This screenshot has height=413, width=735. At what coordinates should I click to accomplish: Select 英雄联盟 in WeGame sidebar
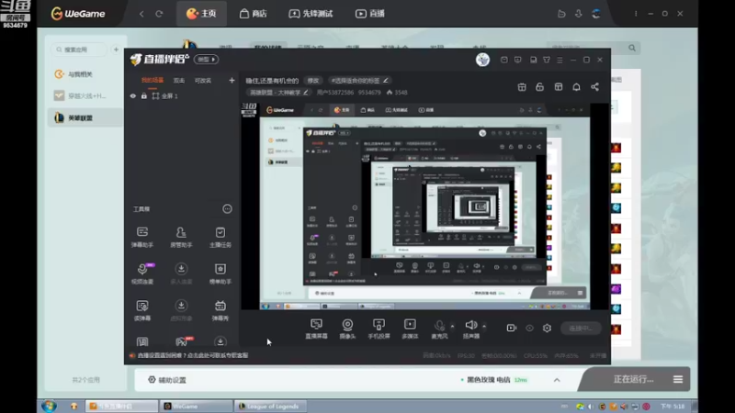85,118
